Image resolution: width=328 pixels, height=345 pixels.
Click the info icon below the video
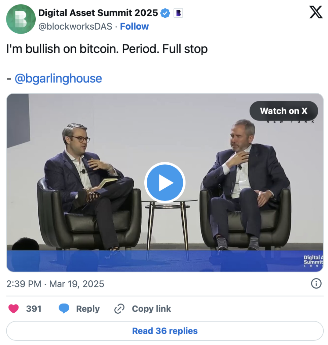[x=316, y=284]
